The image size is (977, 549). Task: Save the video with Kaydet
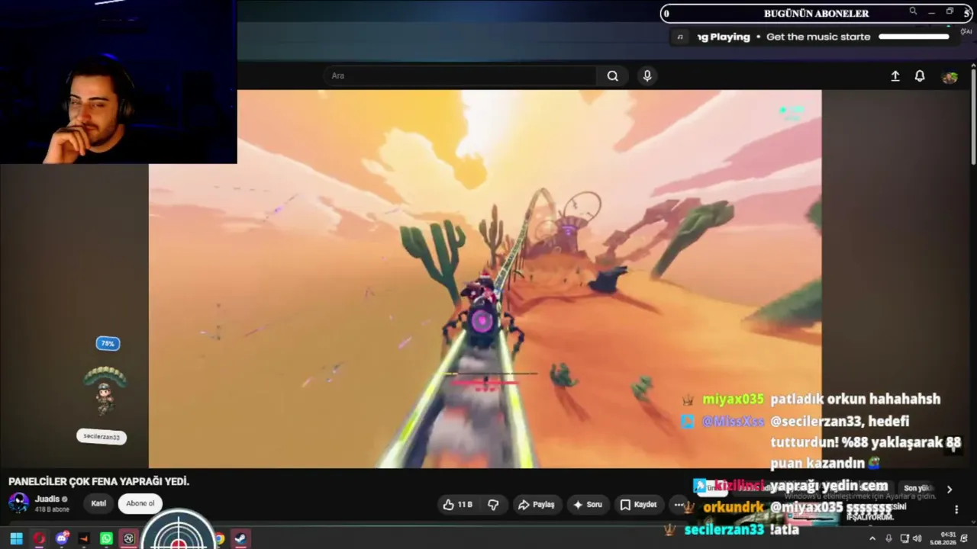(639, 505)
